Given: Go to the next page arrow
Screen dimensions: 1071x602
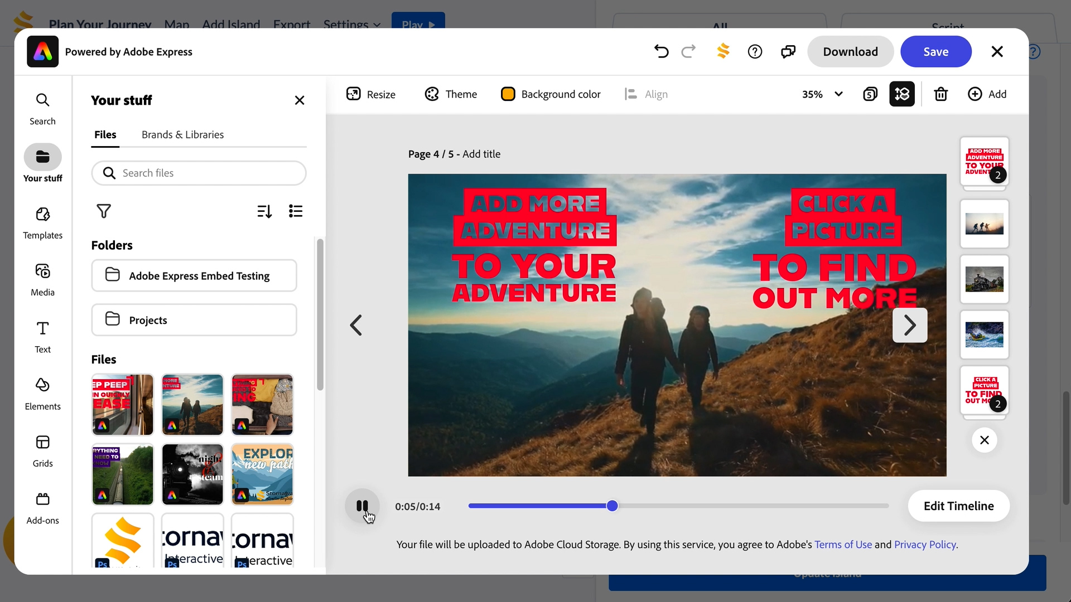Looking at the screenshot, I should (x=909, y=325).
